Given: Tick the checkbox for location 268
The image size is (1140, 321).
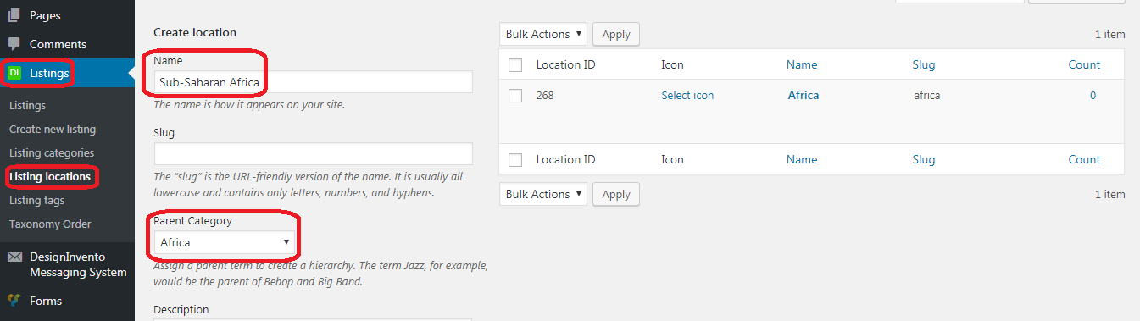Looking at the screenshot, I should [x=515, y=96].
